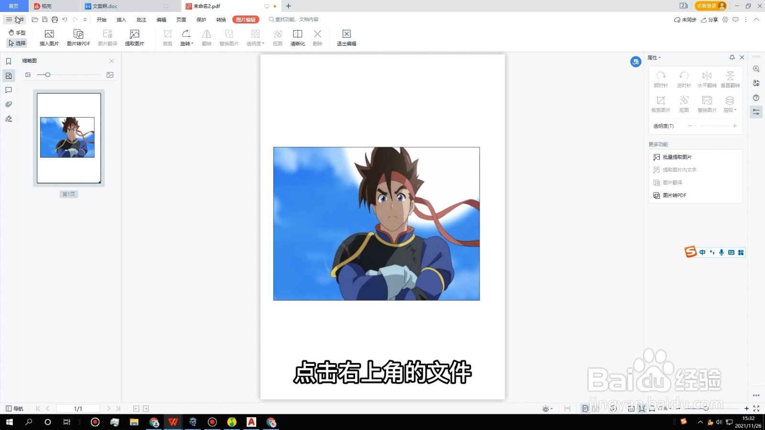Click the help question mark icon
765x430 pixels.
[756, 97]
